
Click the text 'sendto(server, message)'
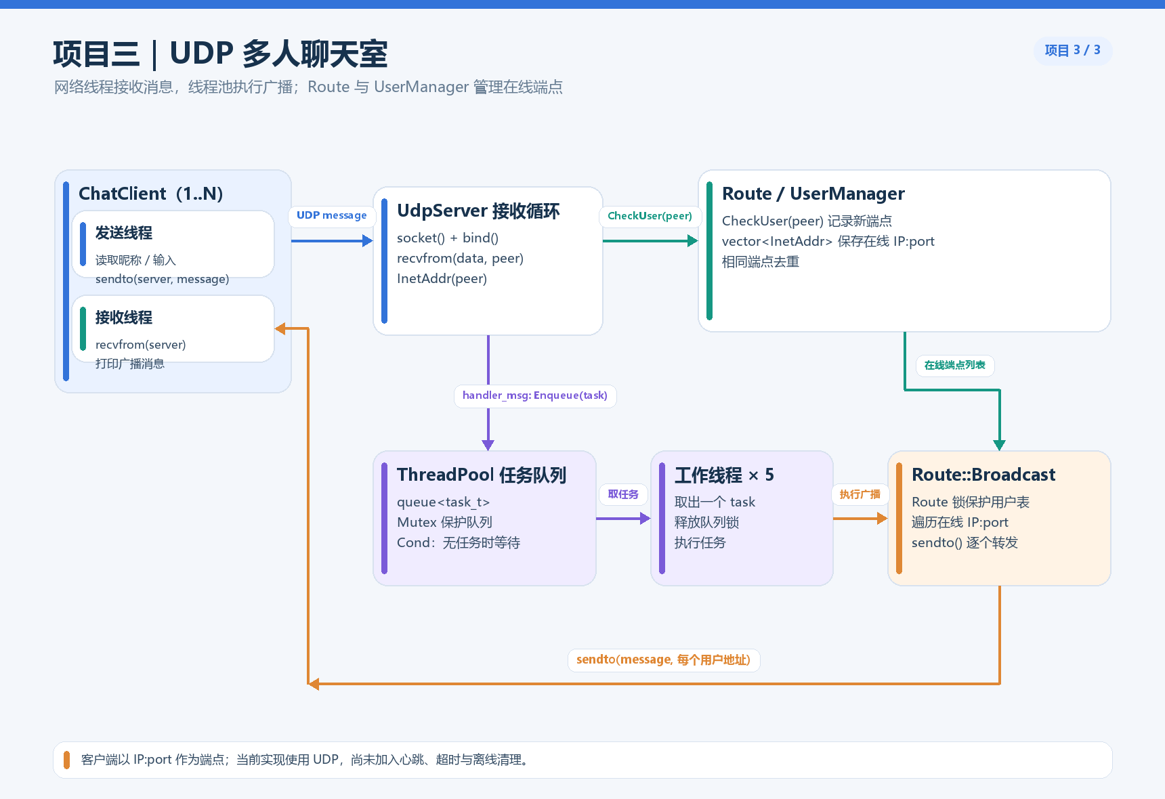(163, 280)
